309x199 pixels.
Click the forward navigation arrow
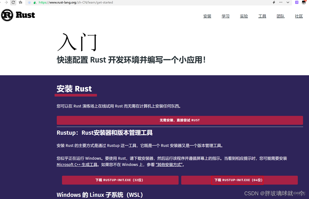(x=7, y=2)
